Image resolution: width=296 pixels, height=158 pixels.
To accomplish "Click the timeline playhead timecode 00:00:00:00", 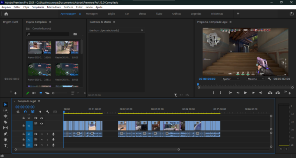I will coord(25,107).
